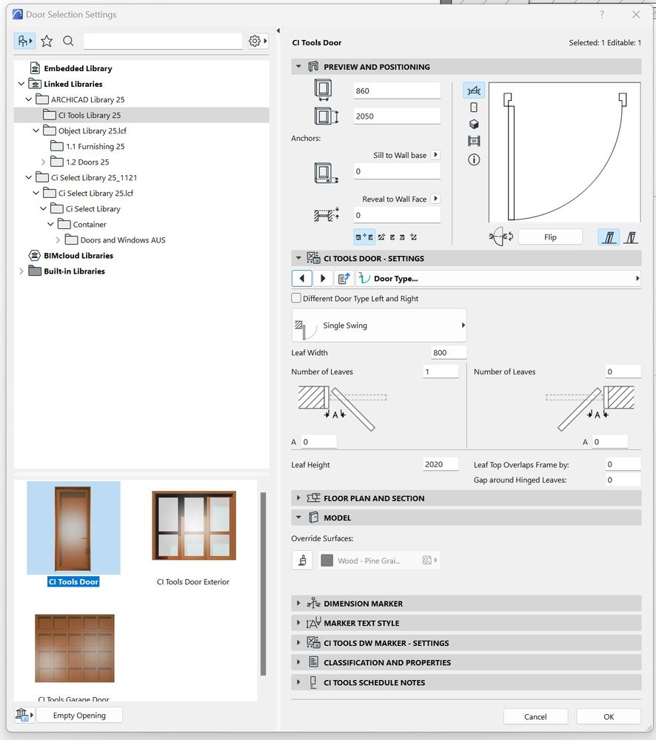Select second opening side orientation icon
Screen dimensions: 656x740
click(631, 237)
